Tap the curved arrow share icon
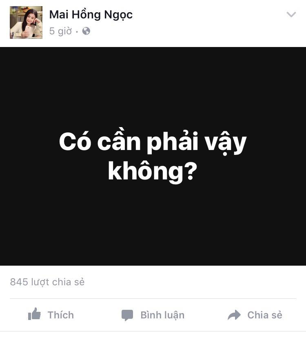 (234, 315)
